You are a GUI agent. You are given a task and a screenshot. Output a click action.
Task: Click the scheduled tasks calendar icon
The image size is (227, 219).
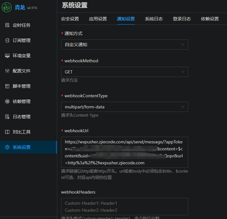7,25
